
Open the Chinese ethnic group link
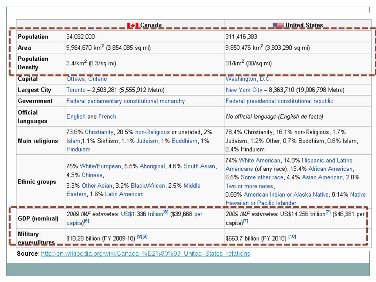[92, 175]
